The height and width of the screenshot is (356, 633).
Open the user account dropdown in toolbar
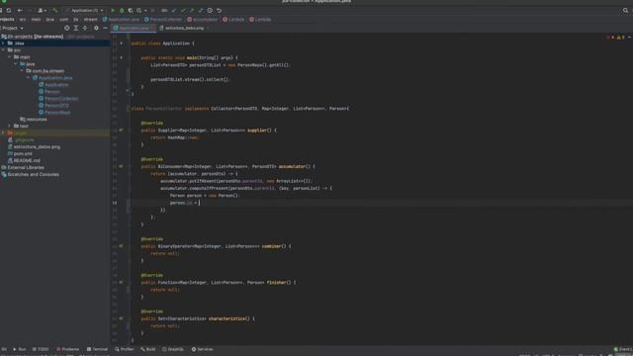[42, 10]
